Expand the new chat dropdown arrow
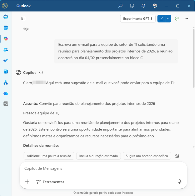The height and width of the screenshot is (196, 195). click(x=168, y=19)
